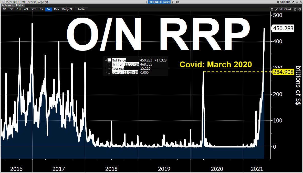Open the Edit dropdown menu

(x=19, y=5)
